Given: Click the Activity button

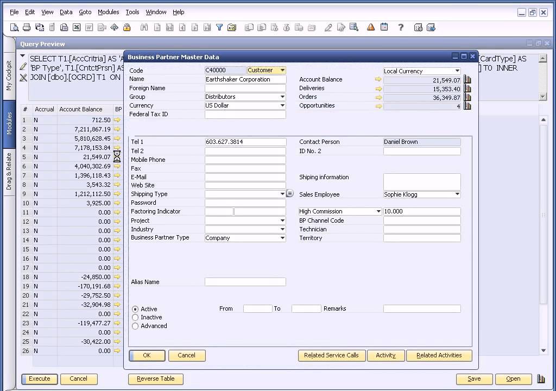Looking at the screenshot, I should pos(386,356).
